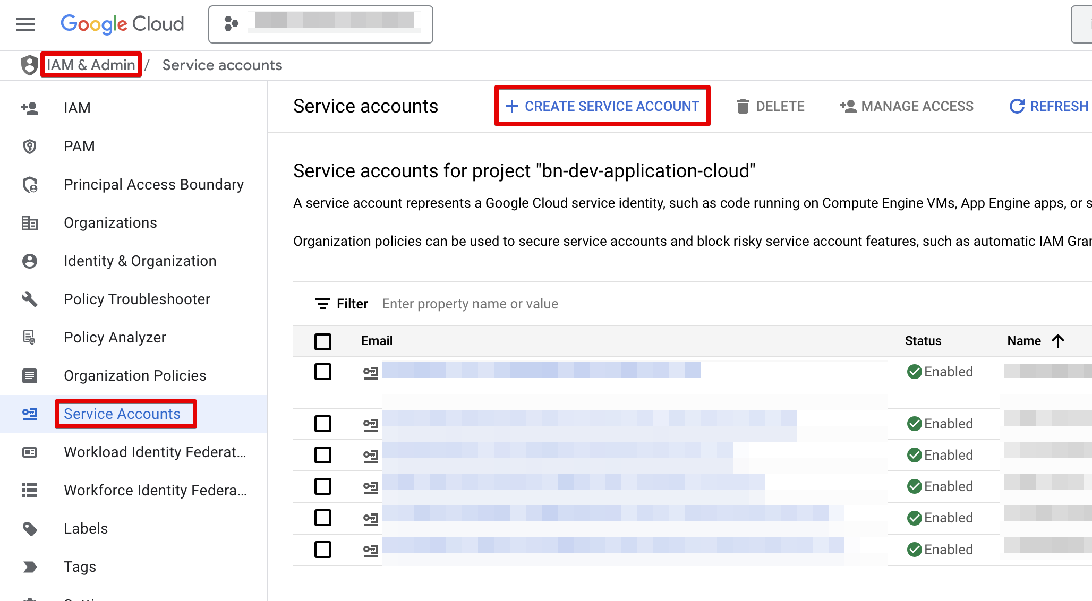
Task: Click the Organizations building icon
Action: click(x=30, y=223)
